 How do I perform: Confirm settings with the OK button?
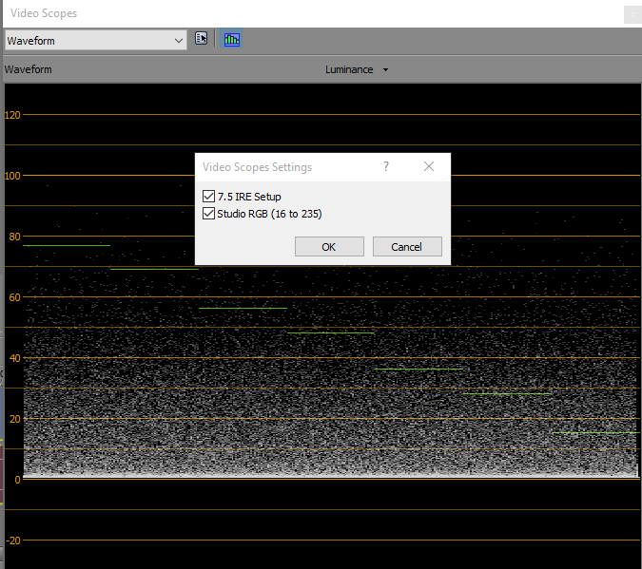point(329,247)
